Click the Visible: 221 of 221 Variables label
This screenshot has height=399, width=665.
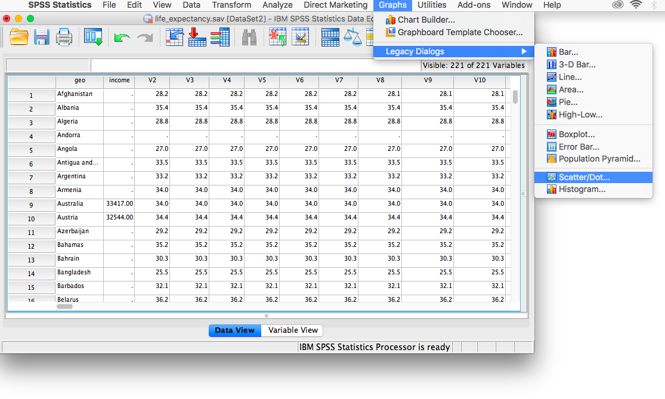point(474,65)
